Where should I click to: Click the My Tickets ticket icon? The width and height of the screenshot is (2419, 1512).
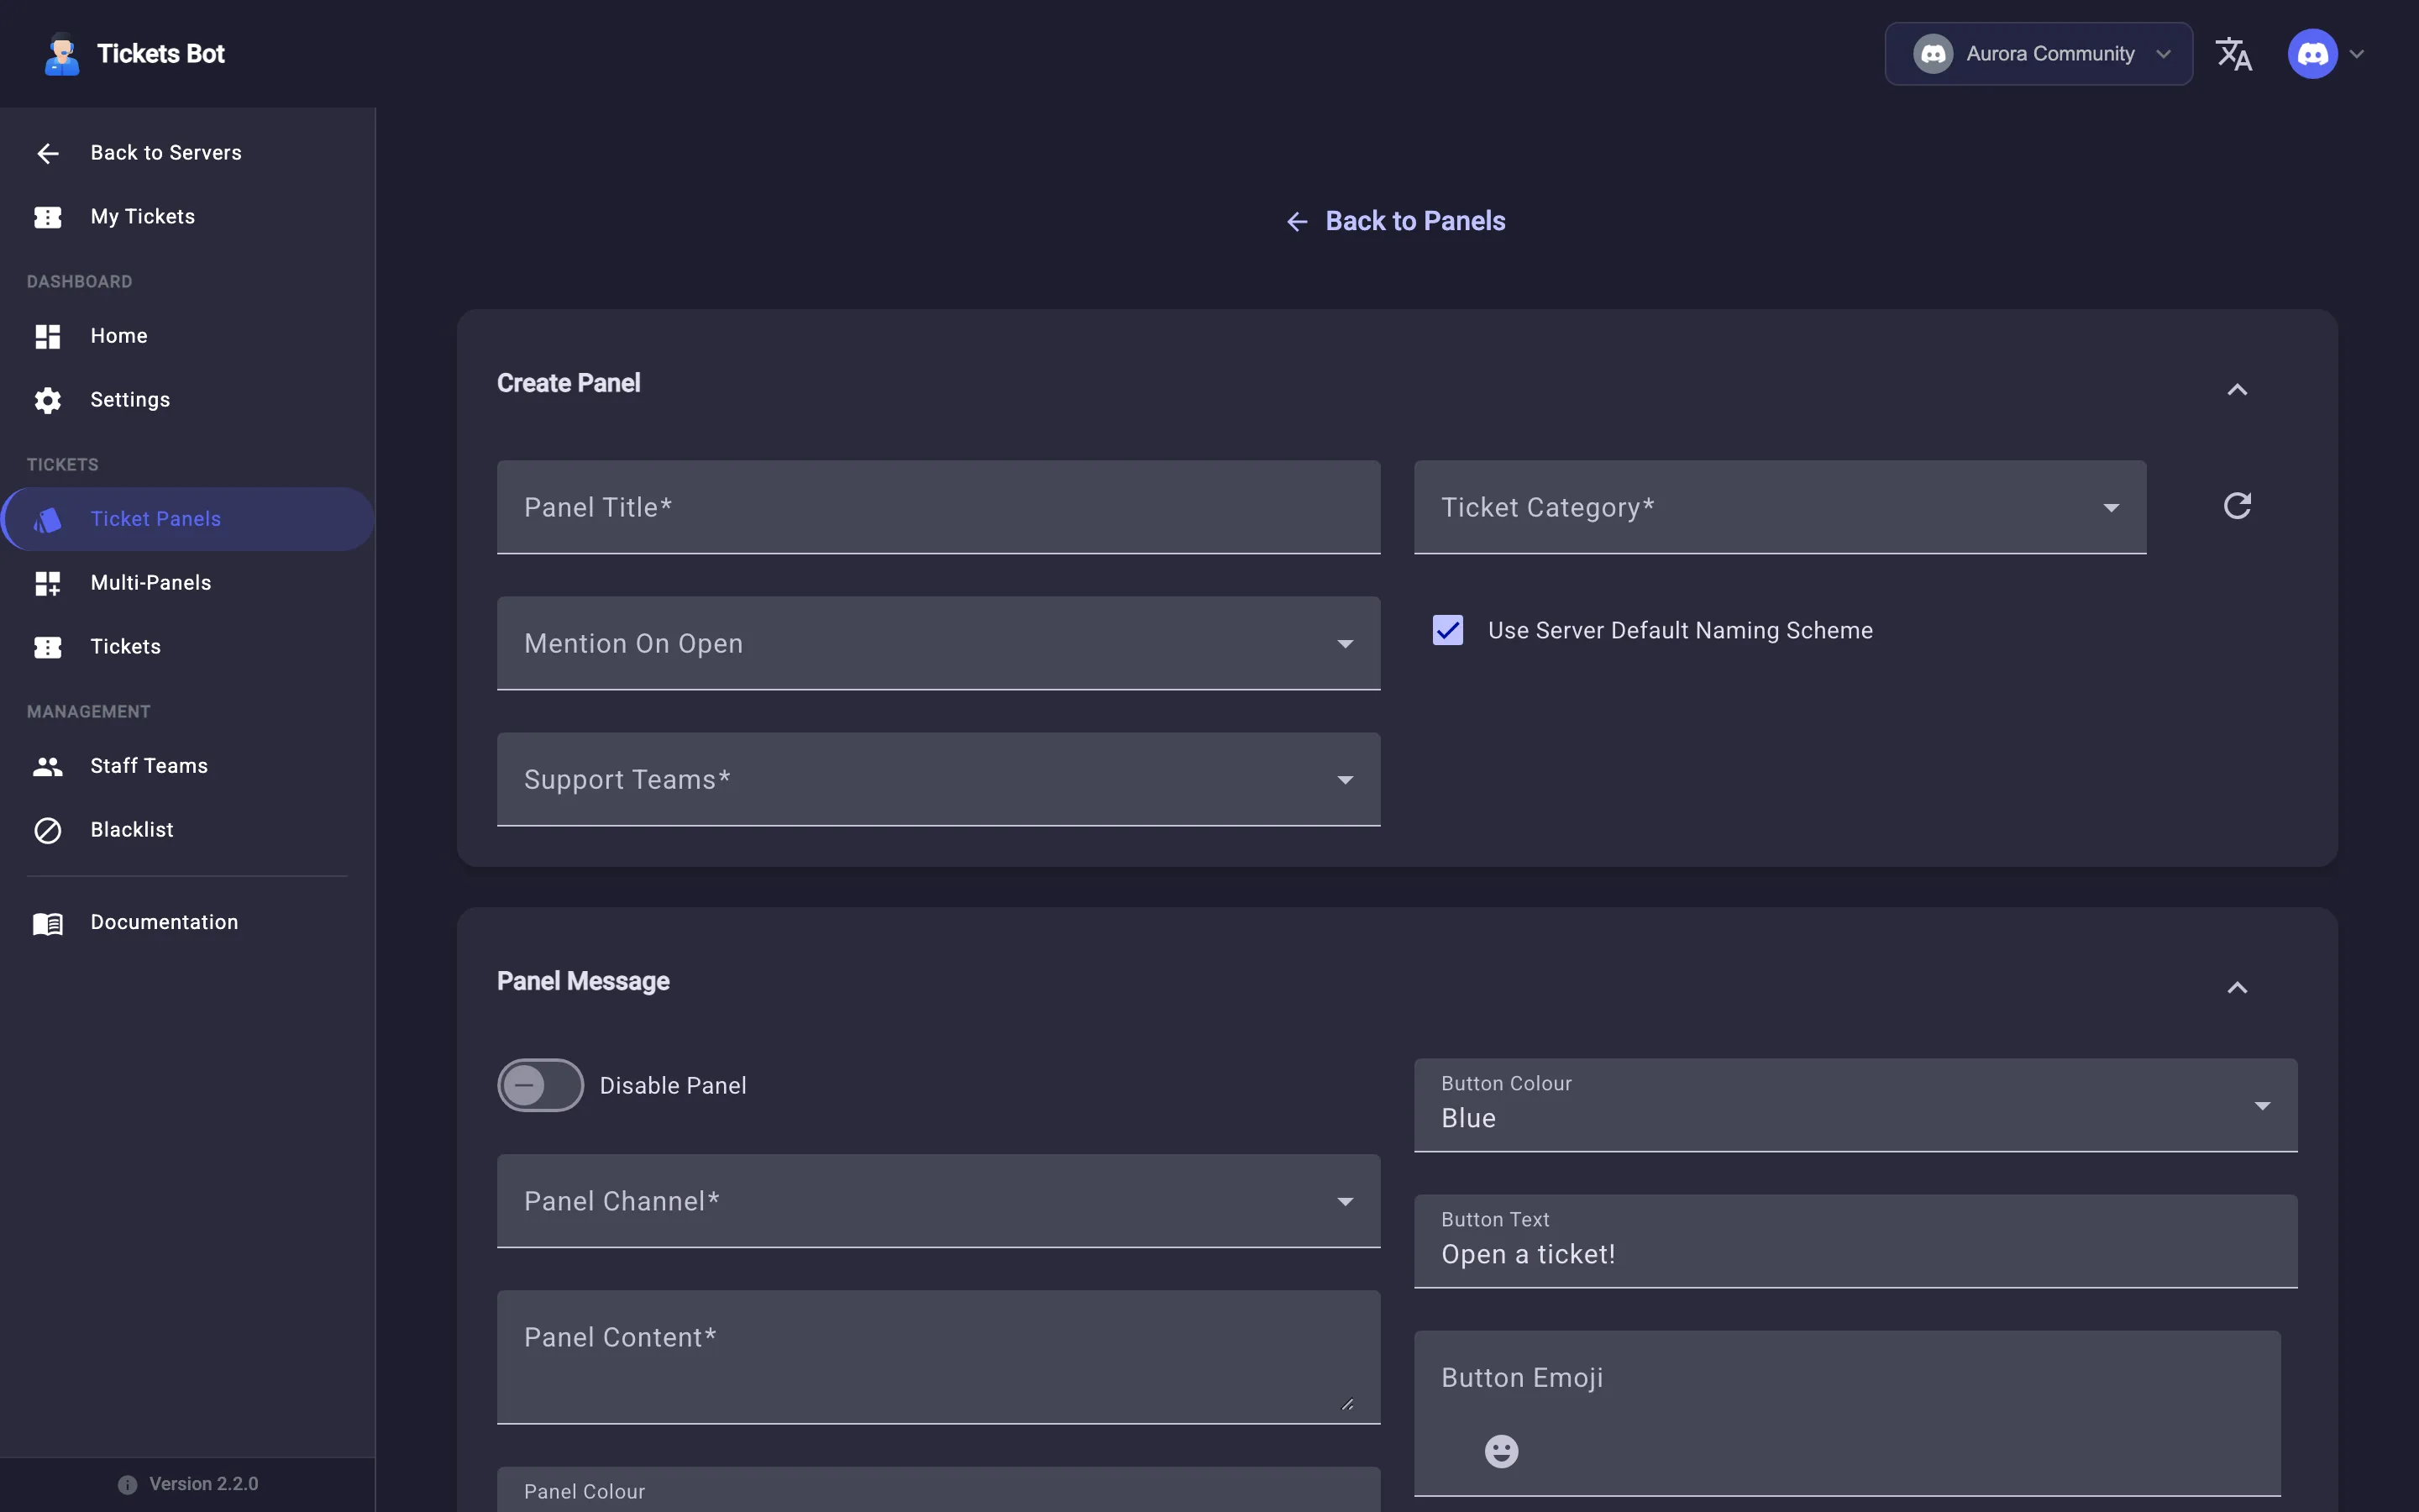coord(48,217)
